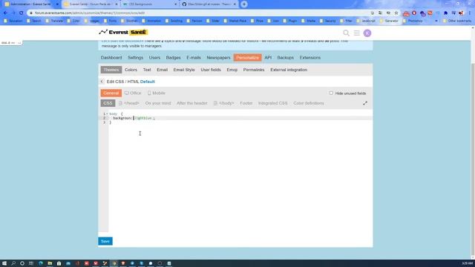Viewport: 475px width, 267px height.
Task: Reload the page with the refresh icon
Action: [22, 13]
